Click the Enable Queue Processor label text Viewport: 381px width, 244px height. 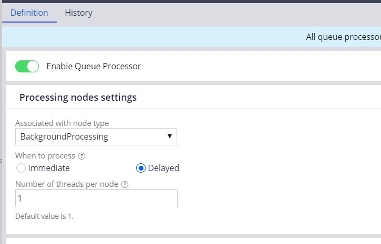[94, 66]
